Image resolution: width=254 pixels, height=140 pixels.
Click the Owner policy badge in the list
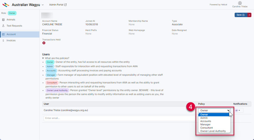[50, 62]
